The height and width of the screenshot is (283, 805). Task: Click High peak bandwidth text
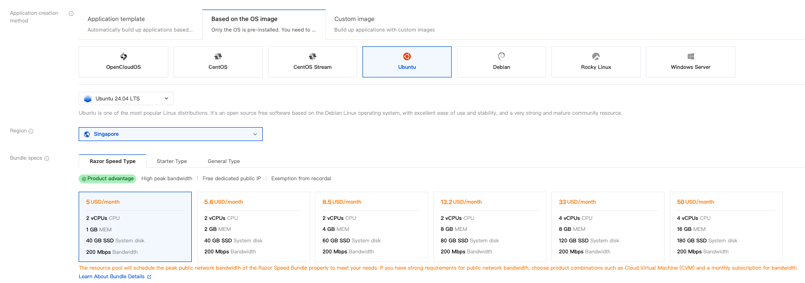(x=167, y=179)
